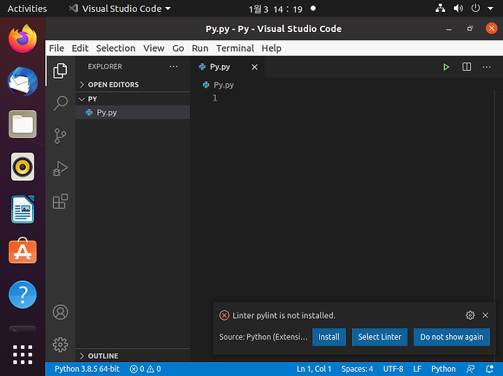The height and width of the screenshot is (376, 503).
Task: Run Python file with green play icon
Action: [446, 67]
